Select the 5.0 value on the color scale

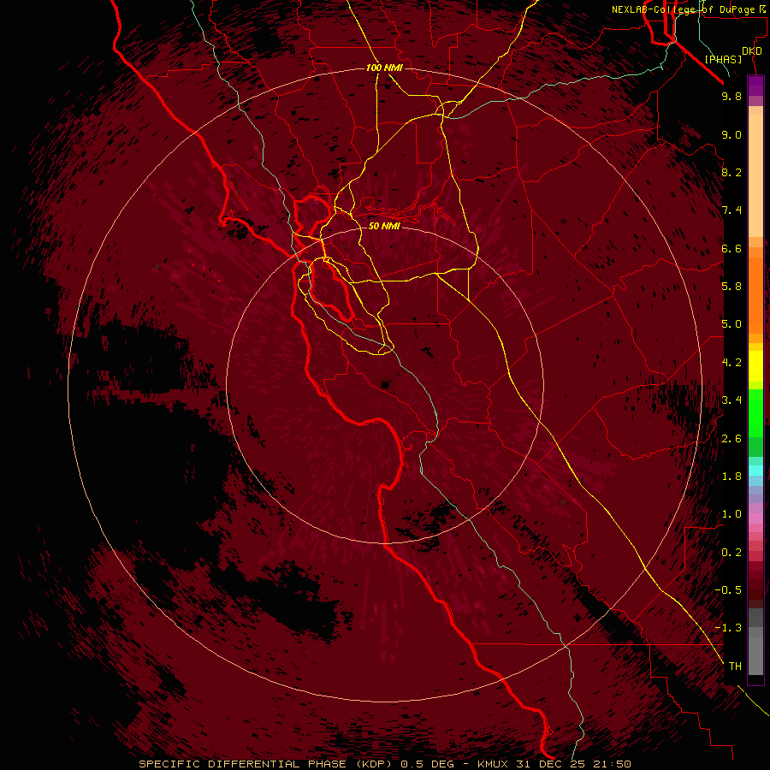[731, 324]
